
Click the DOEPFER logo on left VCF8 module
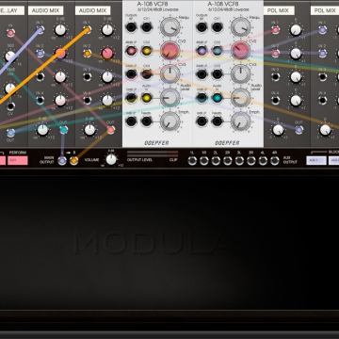coord(156,143)
